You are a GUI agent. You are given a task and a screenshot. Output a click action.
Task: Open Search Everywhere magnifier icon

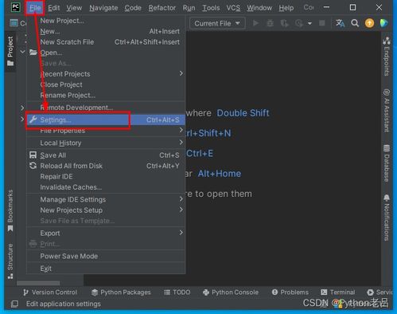(355, 23)
